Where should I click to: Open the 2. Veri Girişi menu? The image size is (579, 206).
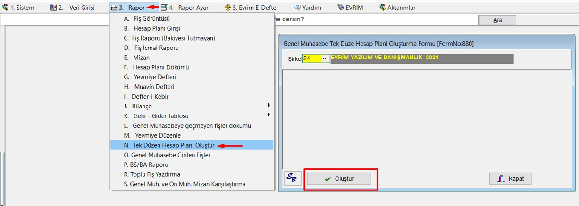click(72, 8)
